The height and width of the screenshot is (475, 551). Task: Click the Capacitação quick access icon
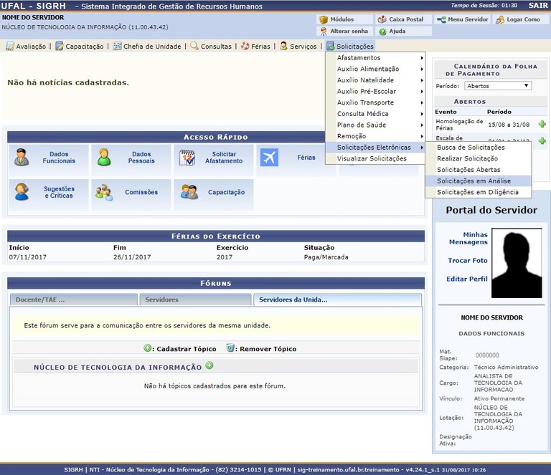[189, 192]
